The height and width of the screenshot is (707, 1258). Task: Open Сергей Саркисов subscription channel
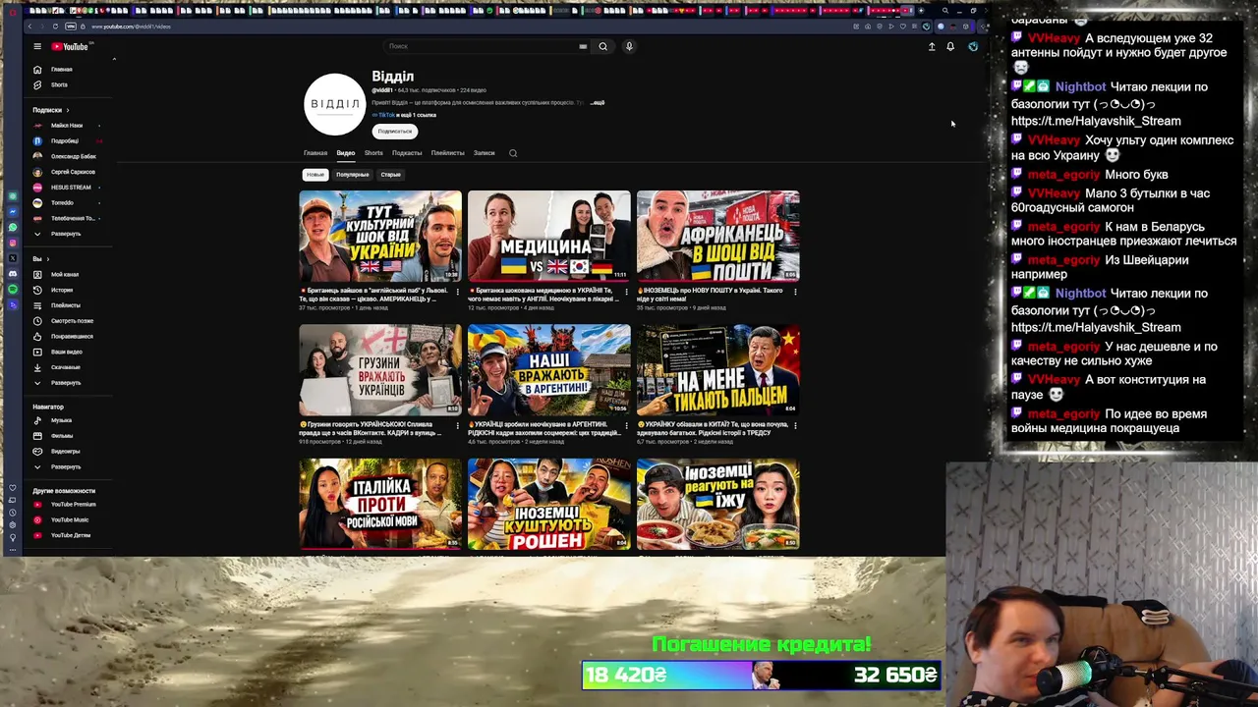click(73, 172)
